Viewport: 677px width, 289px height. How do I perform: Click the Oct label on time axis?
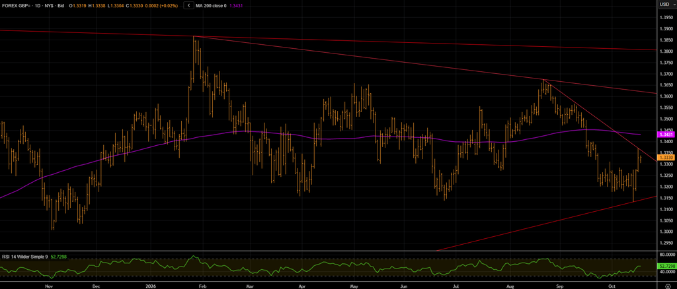click(x=612, y=286)
